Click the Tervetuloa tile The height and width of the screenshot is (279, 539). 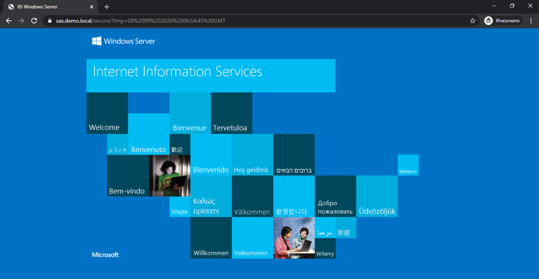232,113
